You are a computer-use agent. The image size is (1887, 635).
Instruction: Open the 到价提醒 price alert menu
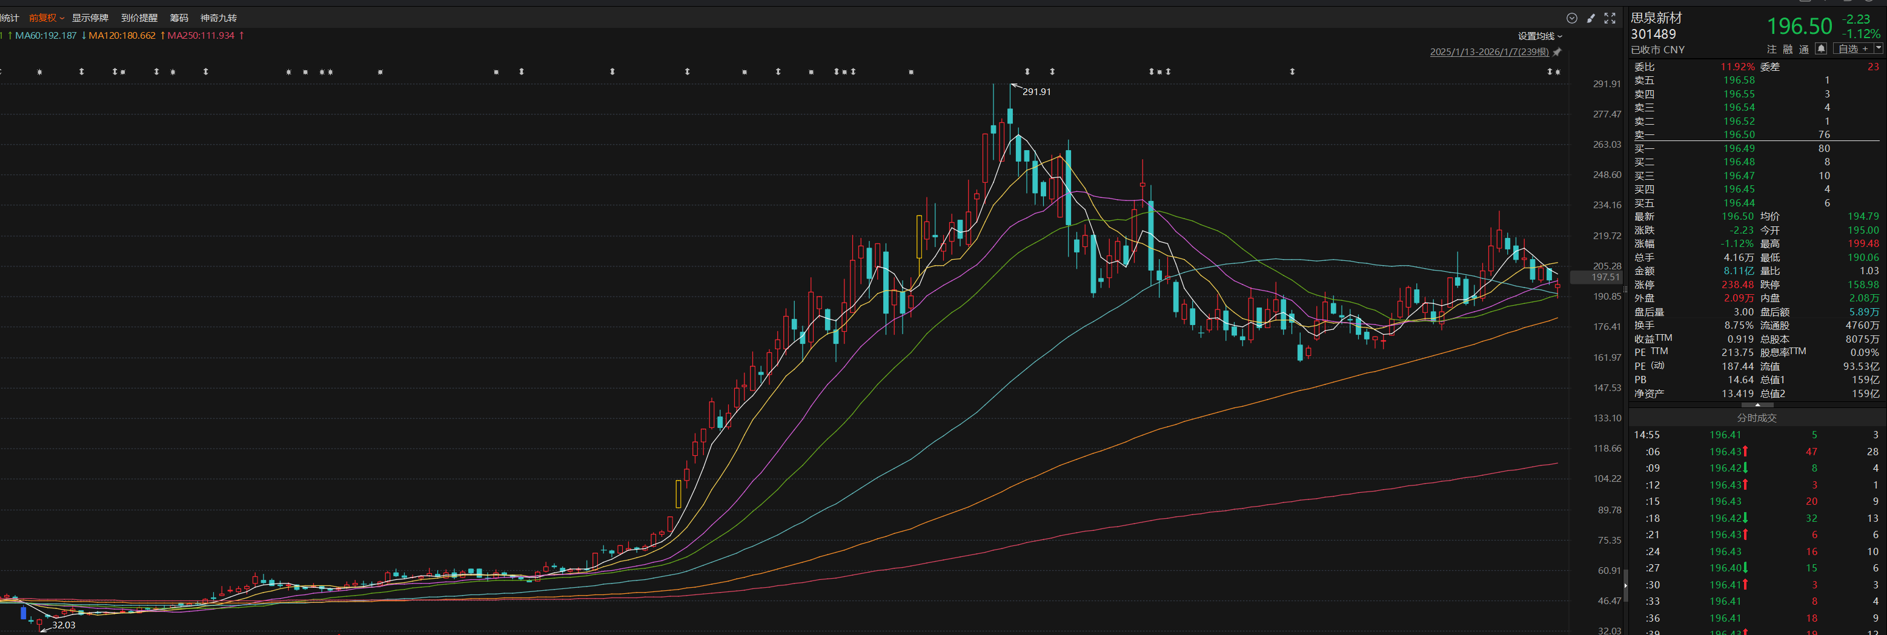(139, 18)
